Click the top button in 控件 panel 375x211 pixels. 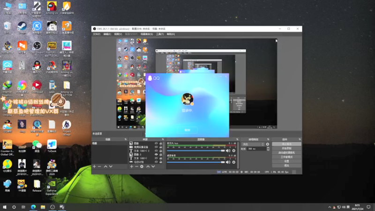286,144
